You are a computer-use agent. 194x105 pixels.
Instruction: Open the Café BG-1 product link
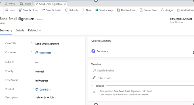45,89
